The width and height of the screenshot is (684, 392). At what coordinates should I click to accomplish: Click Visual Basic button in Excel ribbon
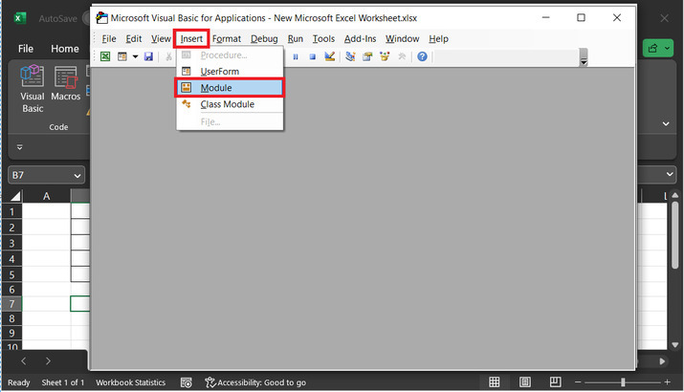tap(33, 89)
